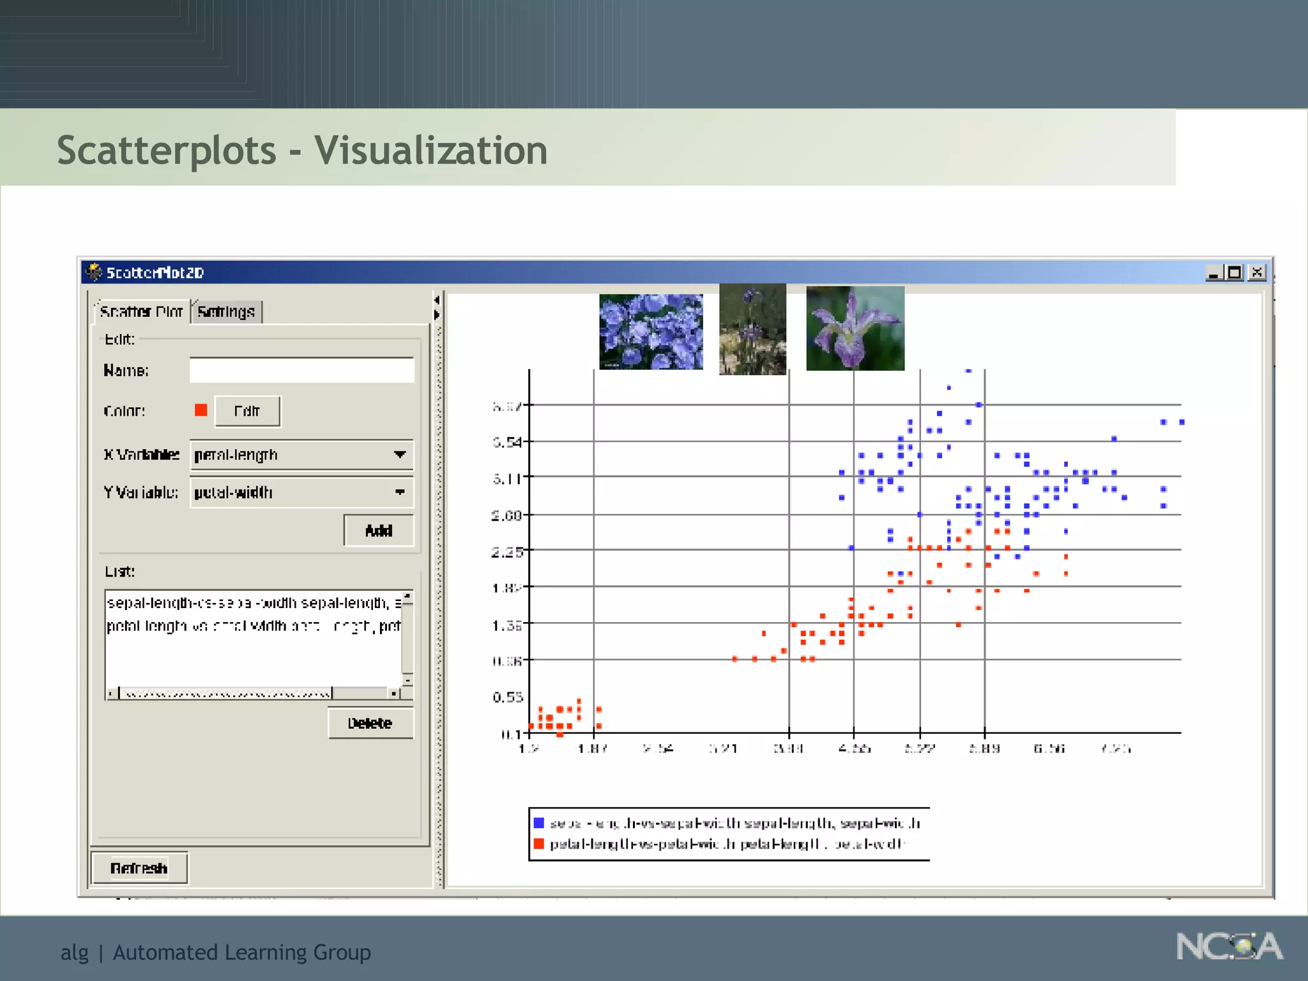Collapse the left panel with the splitter left arrow

(437, 300)
